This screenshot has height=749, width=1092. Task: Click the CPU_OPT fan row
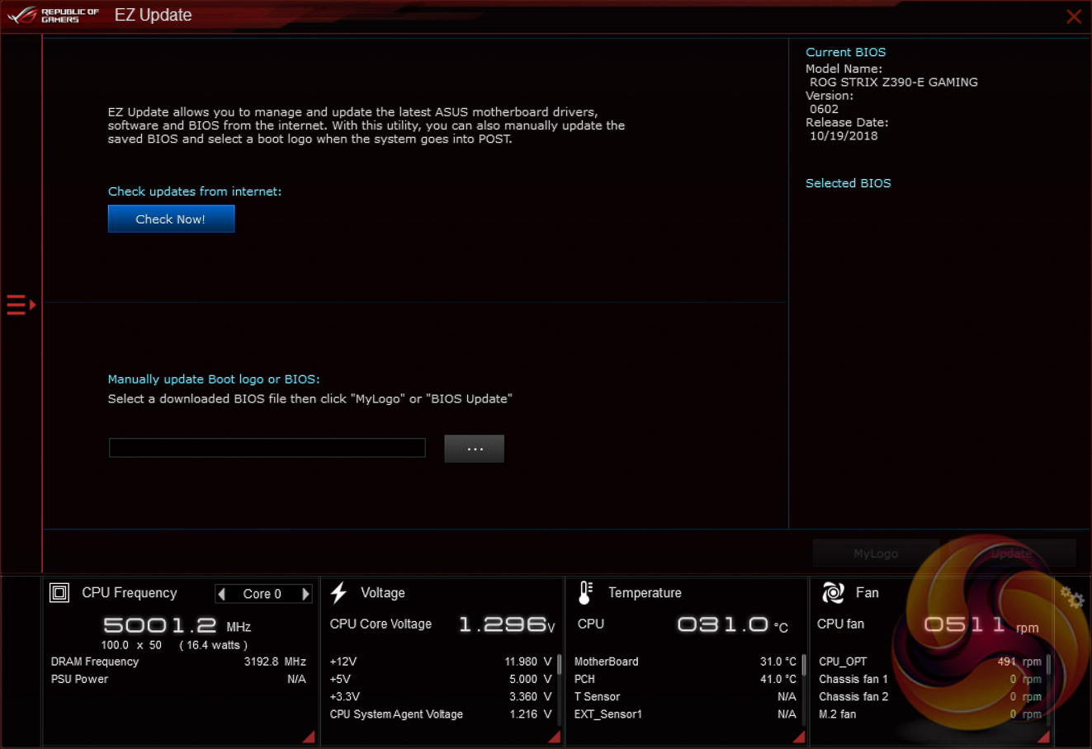point(930,662)
